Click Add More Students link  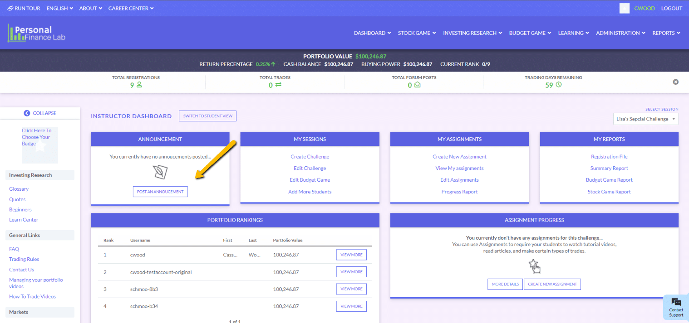click(x=310, y=192)
